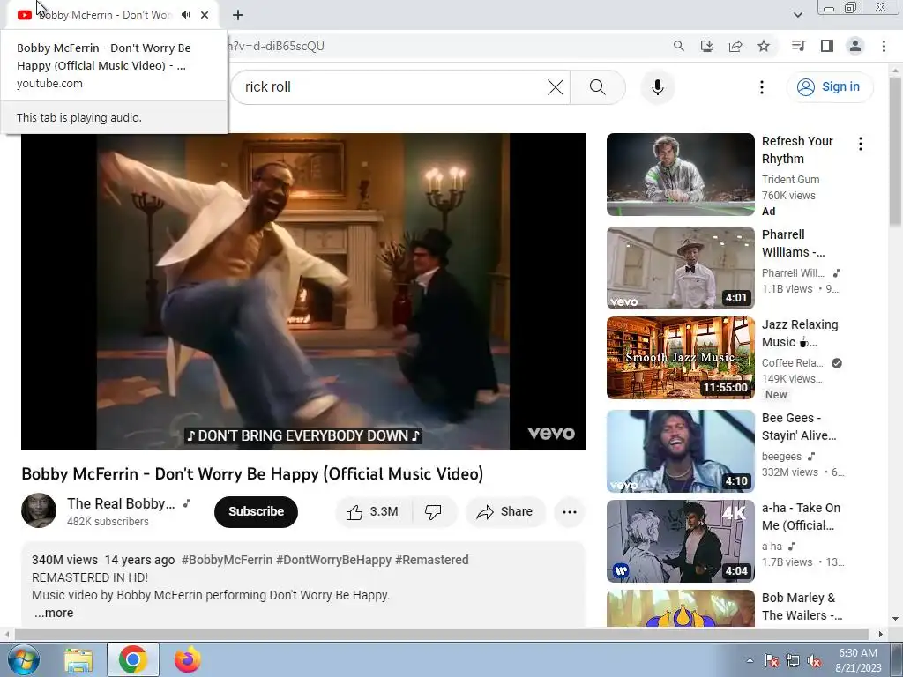The height and width of the screenshot is (677, 903).
Task: Click the video title text
Action: click(252, 473)
